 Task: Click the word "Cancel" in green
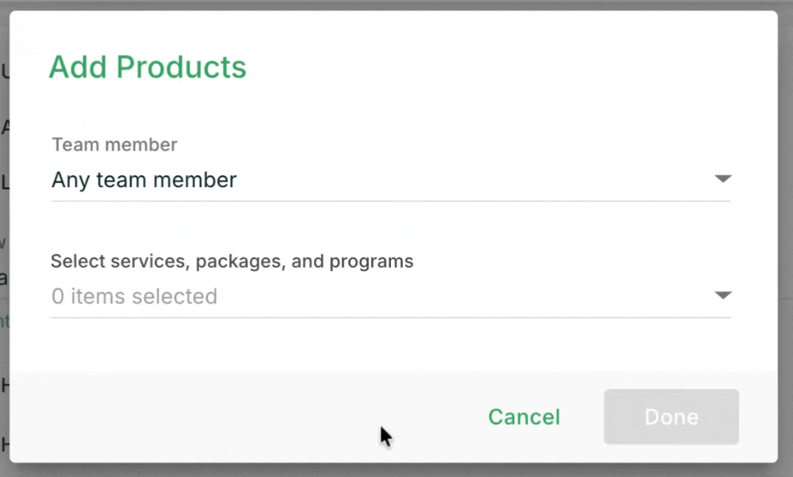click(x=524, y=417)
